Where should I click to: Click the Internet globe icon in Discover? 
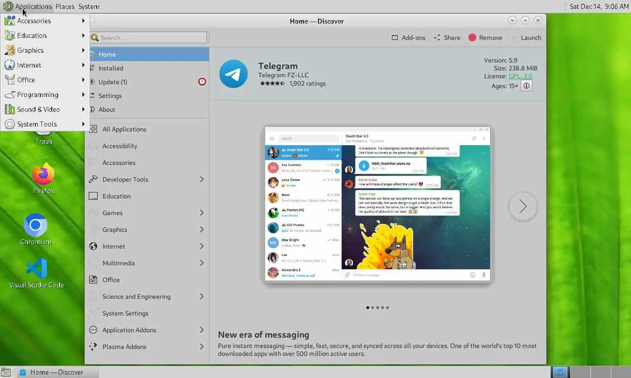(93, 246)
